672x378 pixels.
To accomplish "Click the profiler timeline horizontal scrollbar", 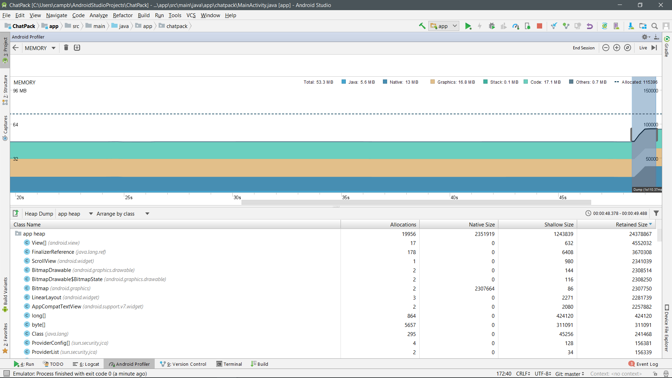I will (x=416, y=202).
